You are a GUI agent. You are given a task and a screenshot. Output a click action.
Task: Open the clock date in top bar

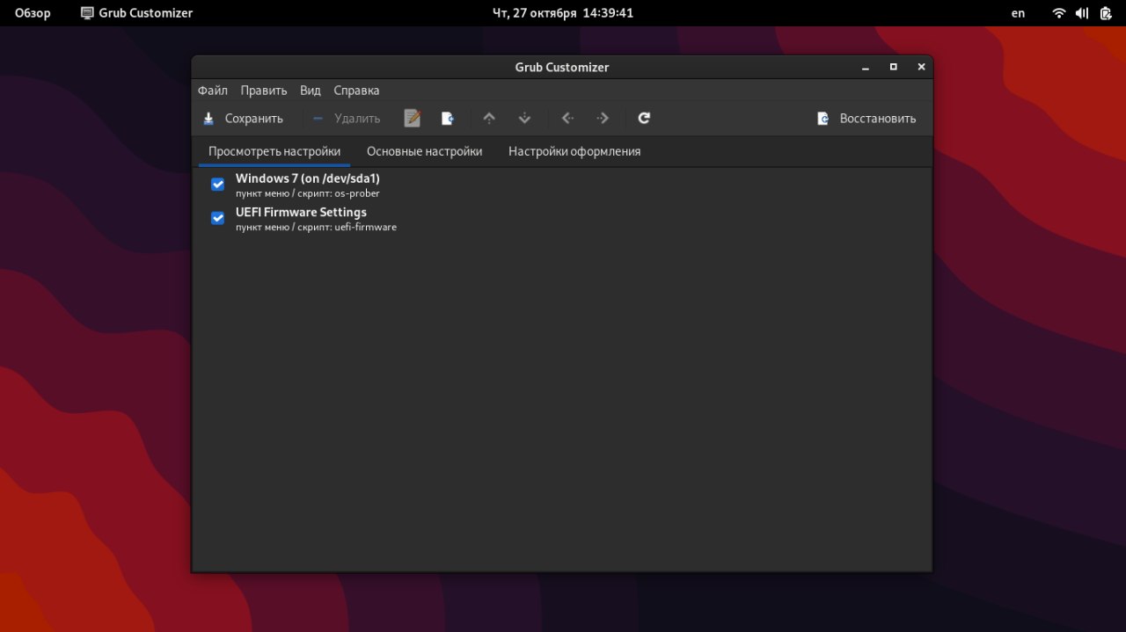562,13
